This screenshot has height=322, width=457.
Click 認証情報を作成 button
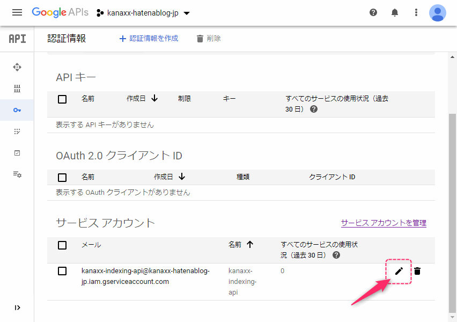pyautogui.click(x=149, y=39)
